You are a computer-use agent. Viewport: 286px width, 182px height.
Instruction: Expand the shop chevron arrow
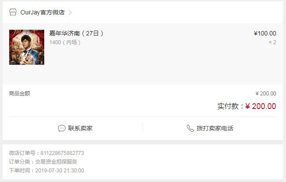(x=70, y=12)
